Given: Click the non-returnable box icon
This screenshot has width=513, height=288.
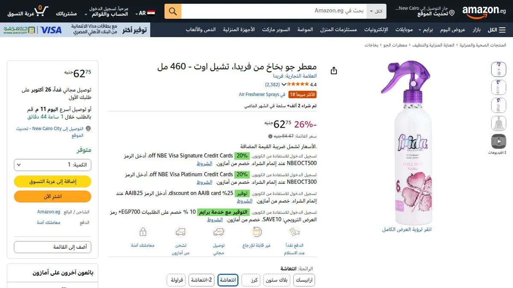Looking at the screenshot, I should coord(257,232).
